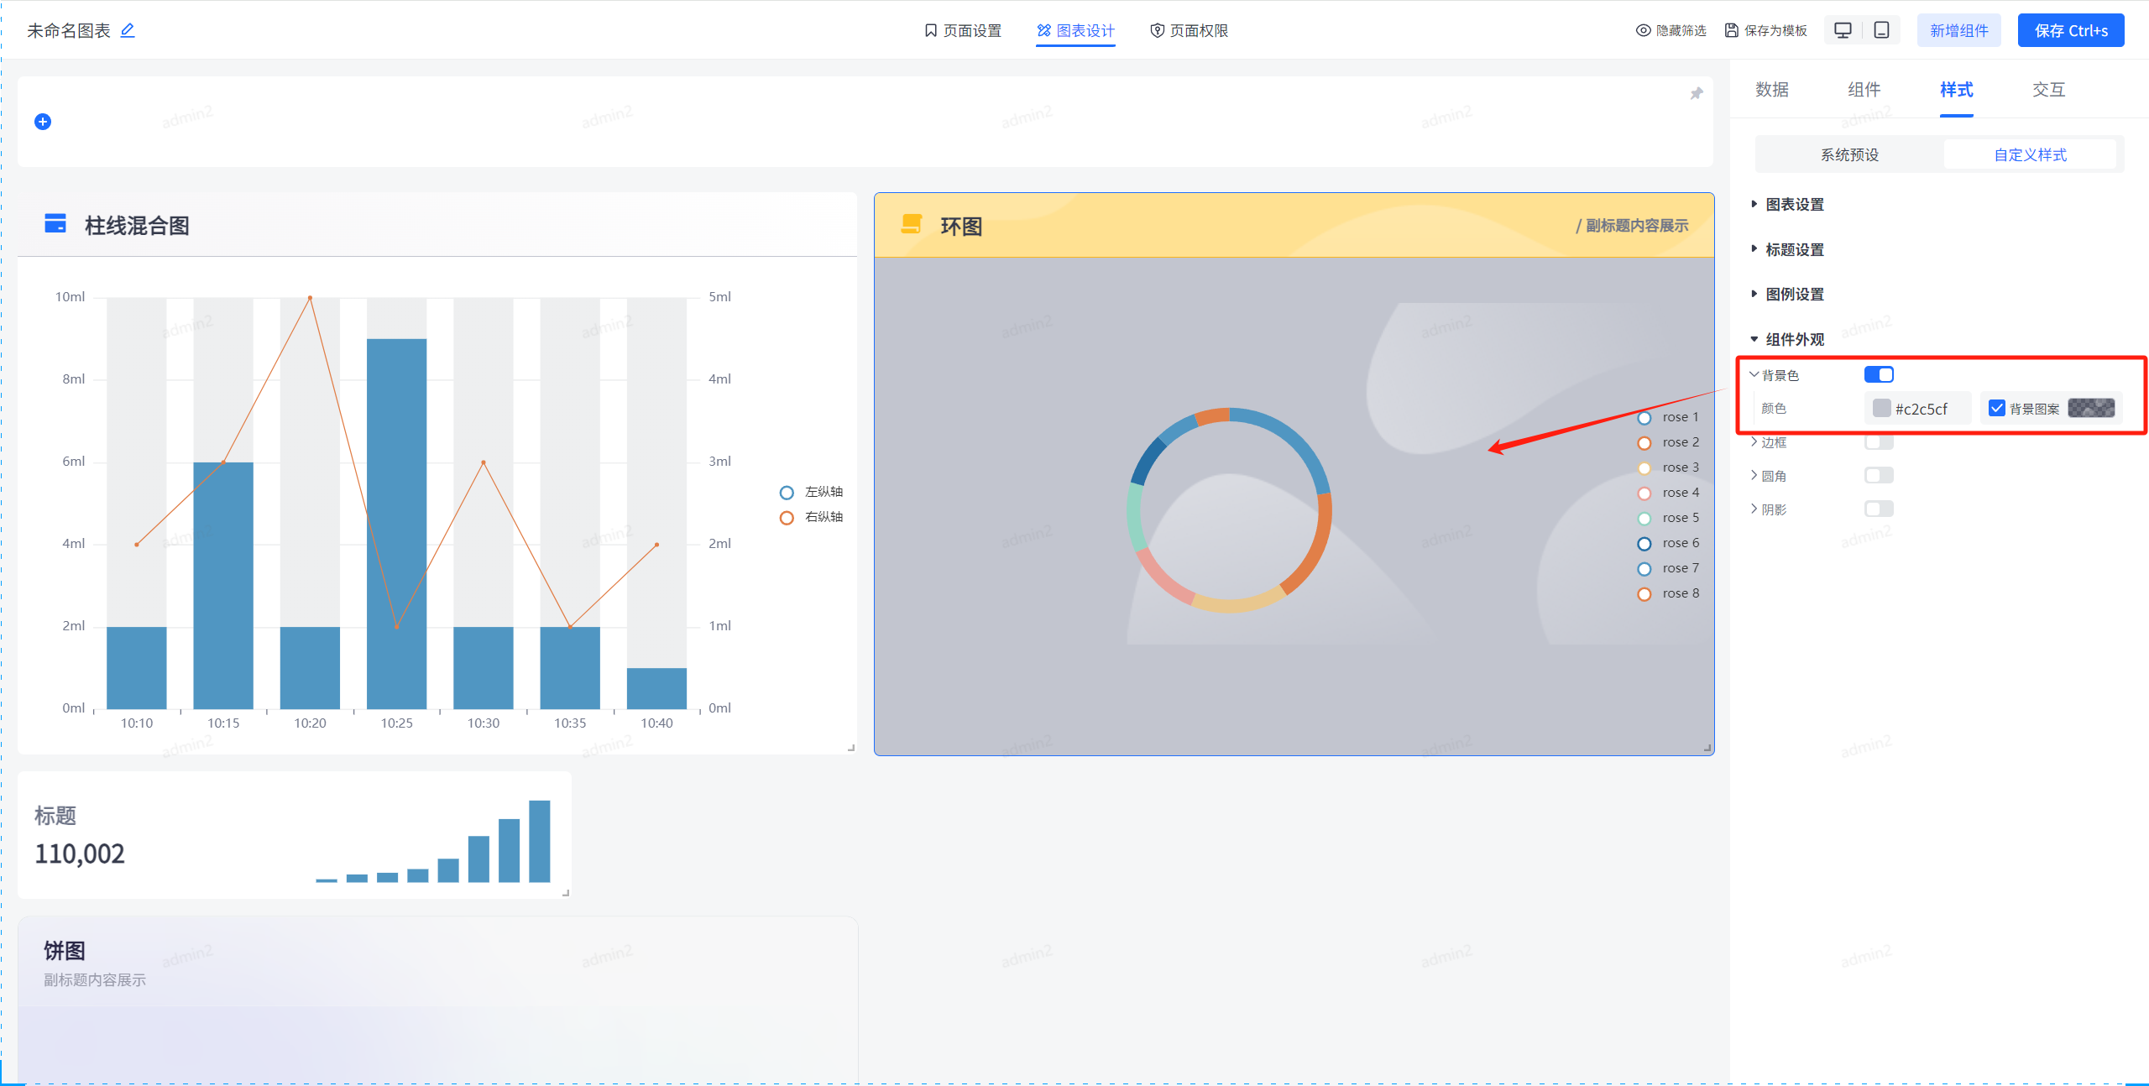Uncheck the 背景图案 checkbox
Viewport: 2149px width, 1086px height.
pyautogui.click(x=1996, y=408)
